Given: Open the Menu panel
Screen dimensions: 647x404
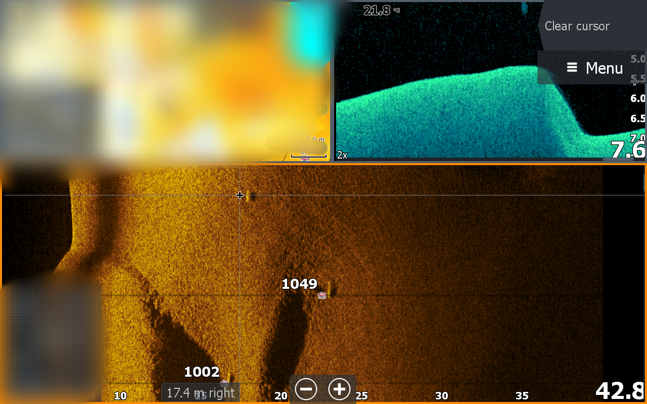Looking at the screenshot, I should (594, 68).
